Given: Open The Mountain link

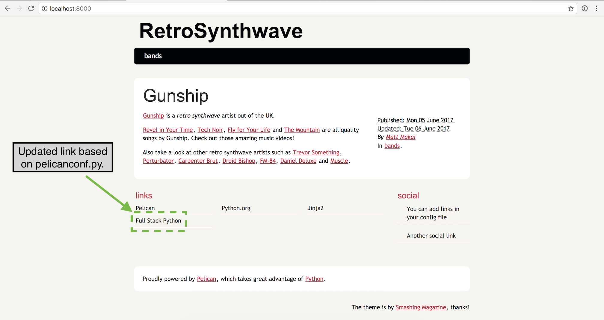Looking at the screenshot, I should (x=302, y=130).
